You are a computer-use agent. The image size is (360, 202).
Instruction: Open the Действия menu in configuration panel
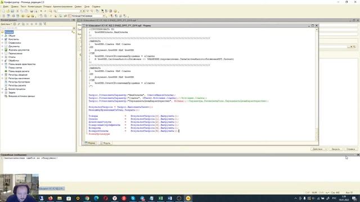point(6,24)
